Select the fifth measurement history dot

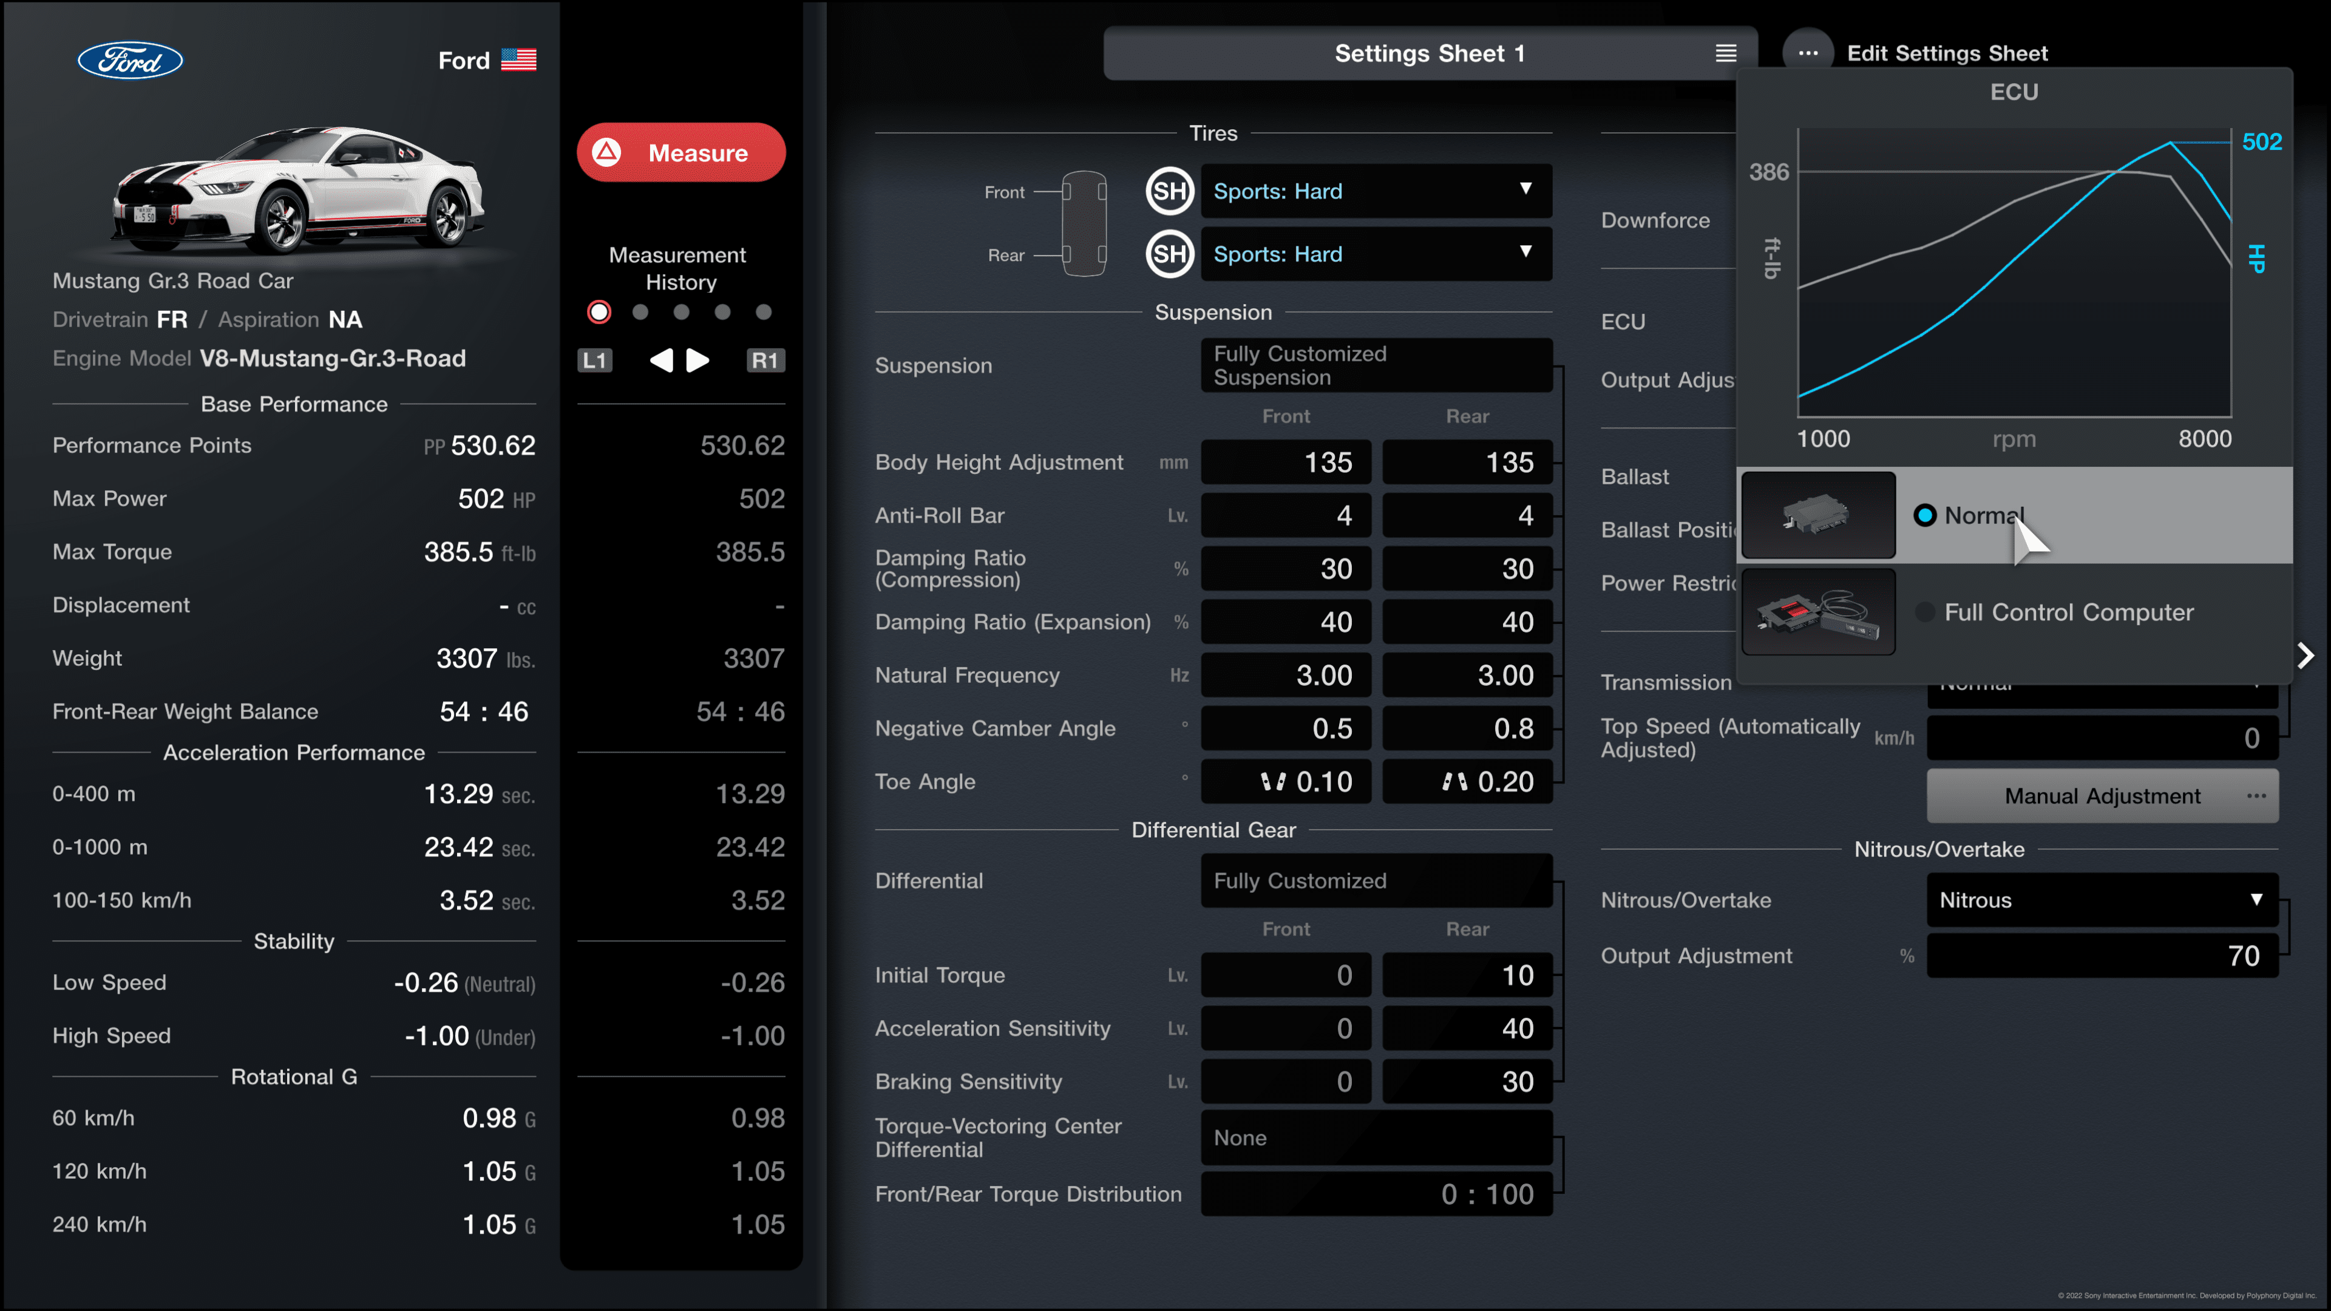pyautogui.click(x=764, y=312)
